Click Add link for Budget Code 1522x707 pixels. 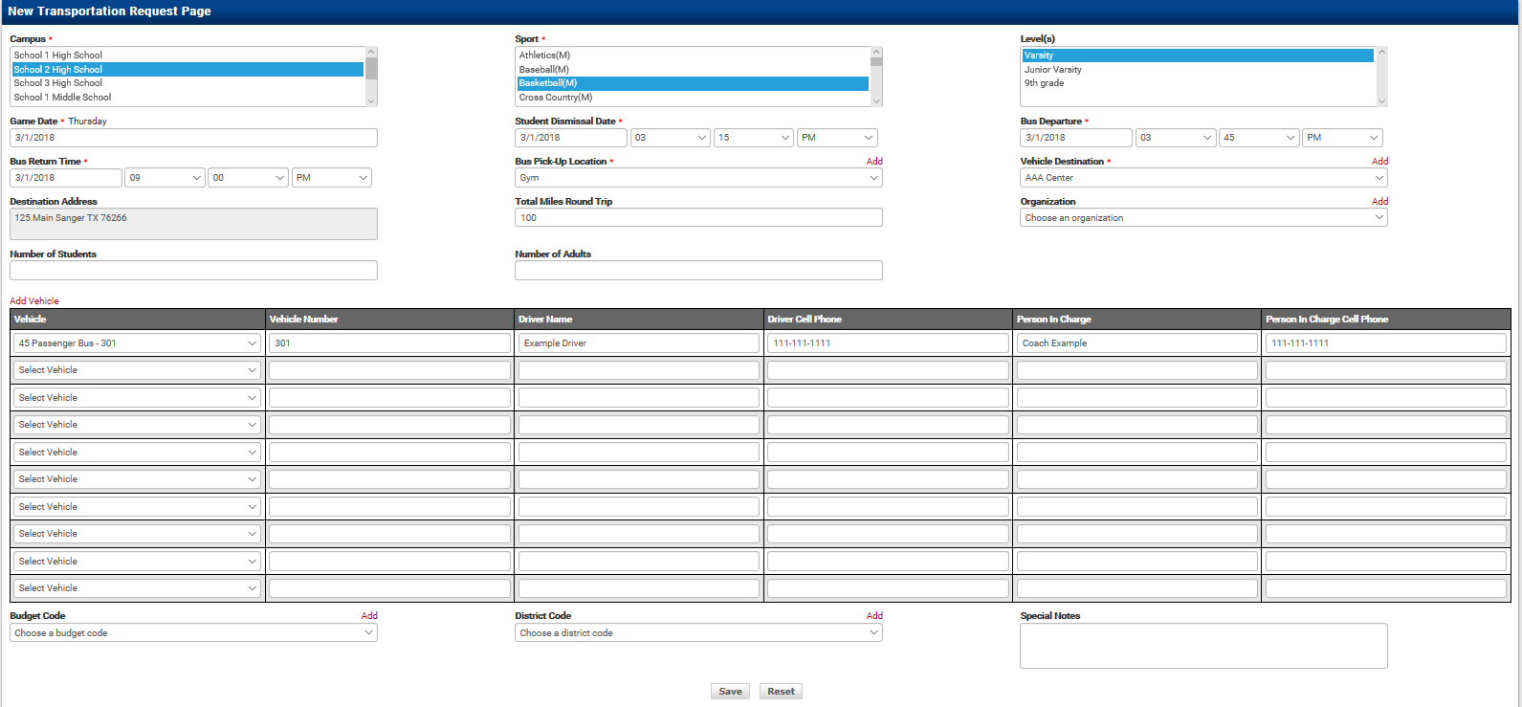(x=369, y=616)
